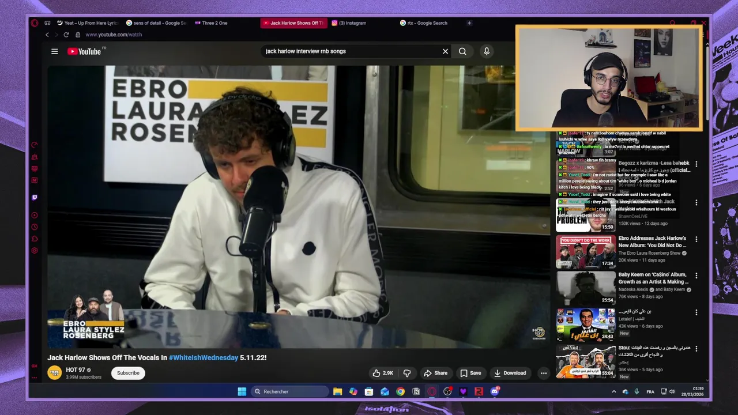This screenshot has height=415, width=738.
Task: Open Baby Keem on 'CaSino' Album thumbnail
Action: point(586,288)
